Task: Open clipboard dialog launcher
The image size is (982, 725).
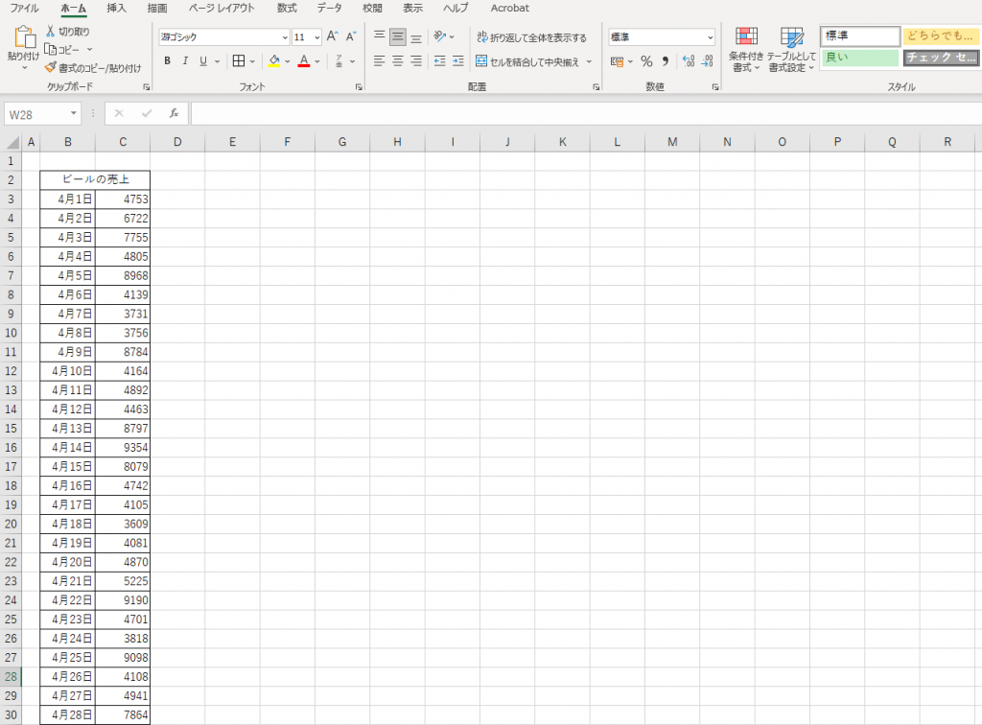Action: coord(146,87)
